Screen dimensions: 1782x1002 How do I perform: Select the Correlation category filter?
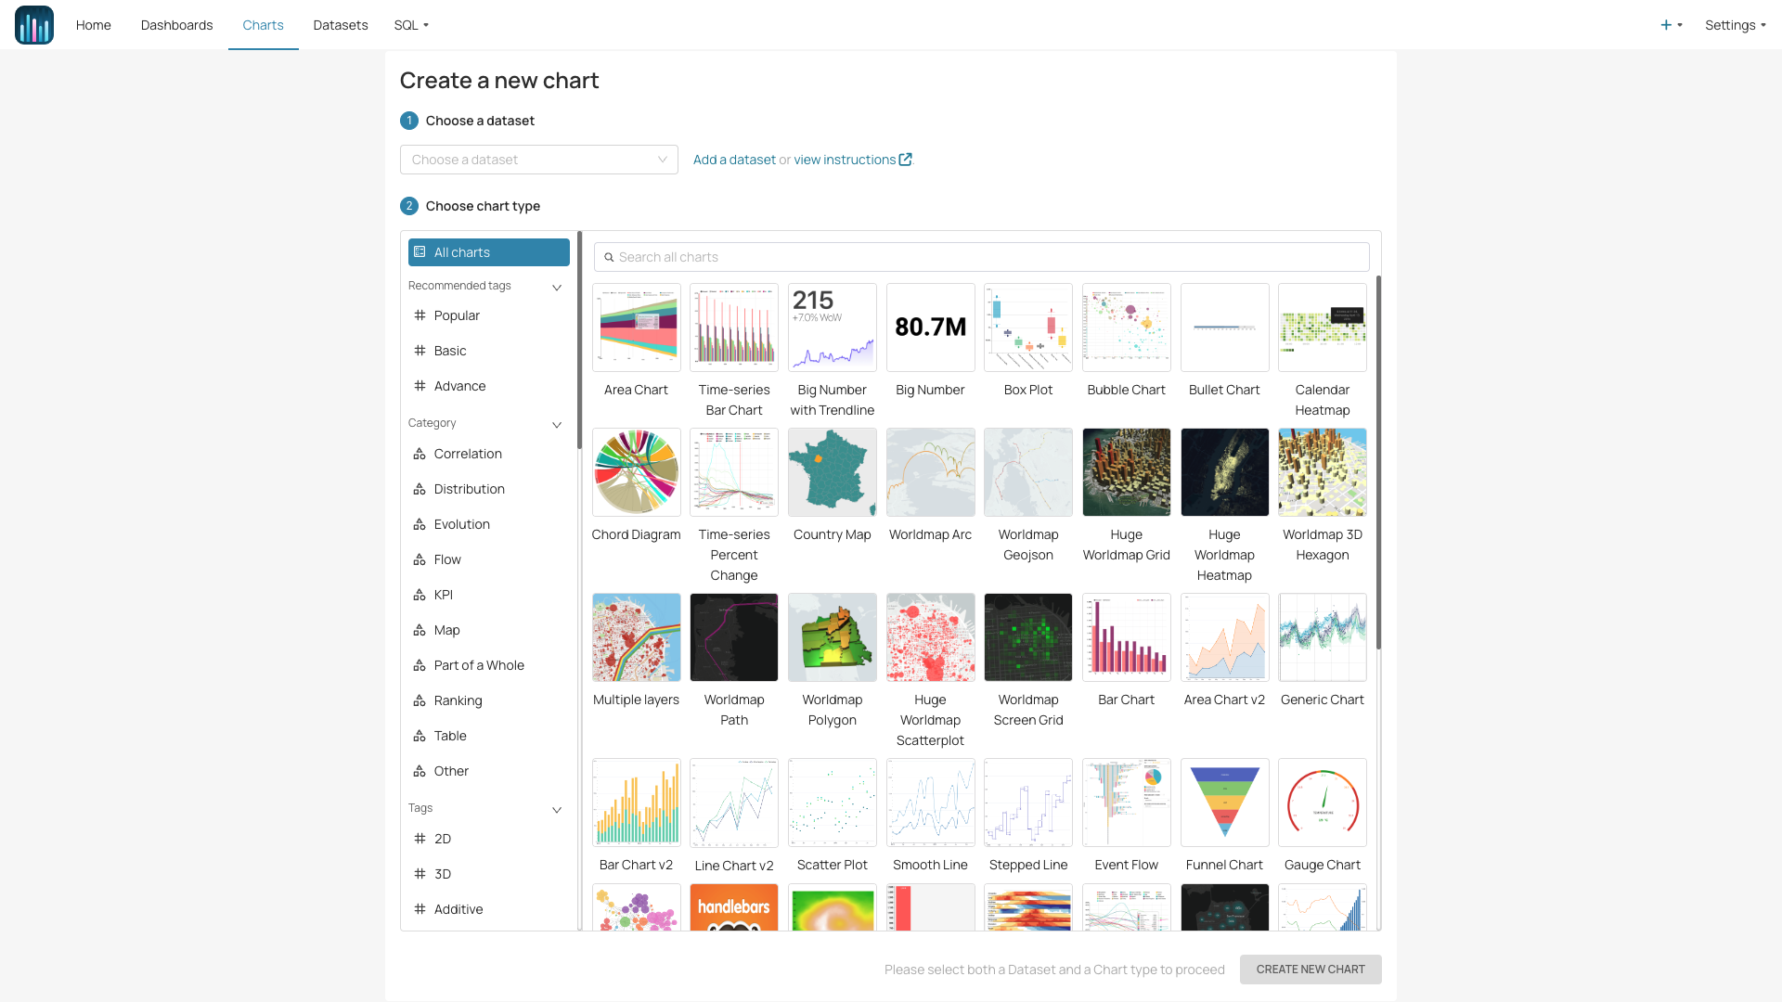469,454
